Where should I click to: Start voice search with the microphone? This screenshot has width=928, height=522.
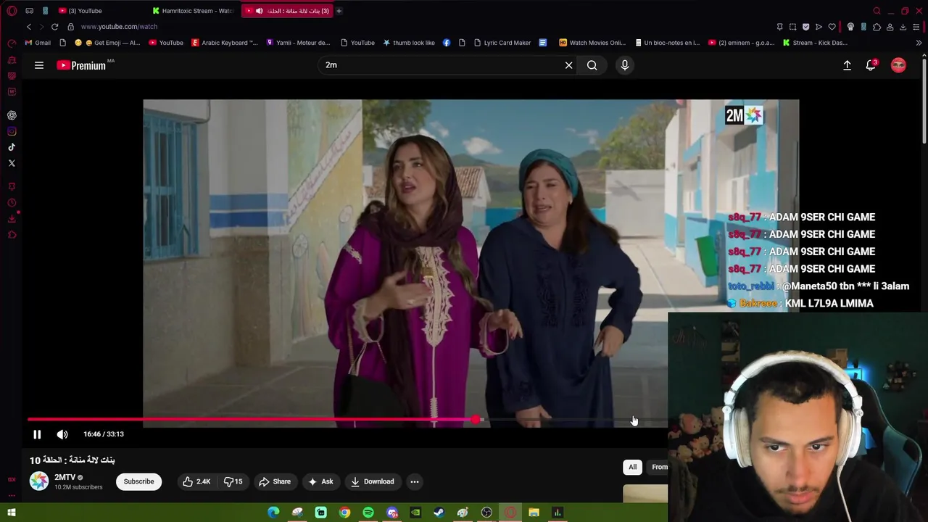(625, 65)
